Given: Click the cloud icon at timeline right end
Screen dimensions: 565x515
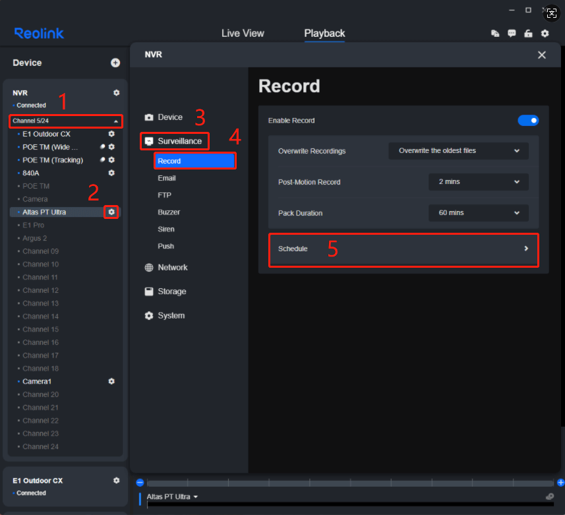Looking at the screenshot, I should 549,497.
